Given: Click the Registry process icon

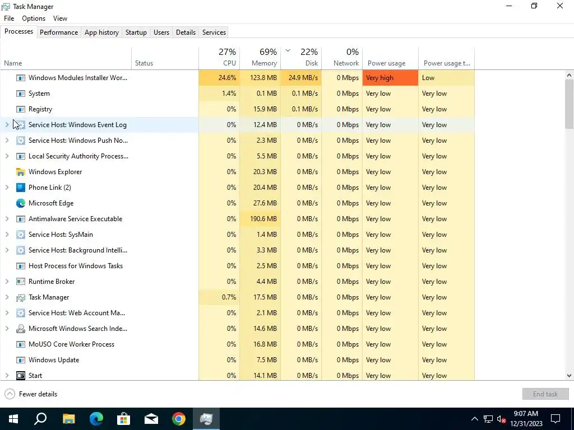Looking at the screenshot, I should 21,109.
